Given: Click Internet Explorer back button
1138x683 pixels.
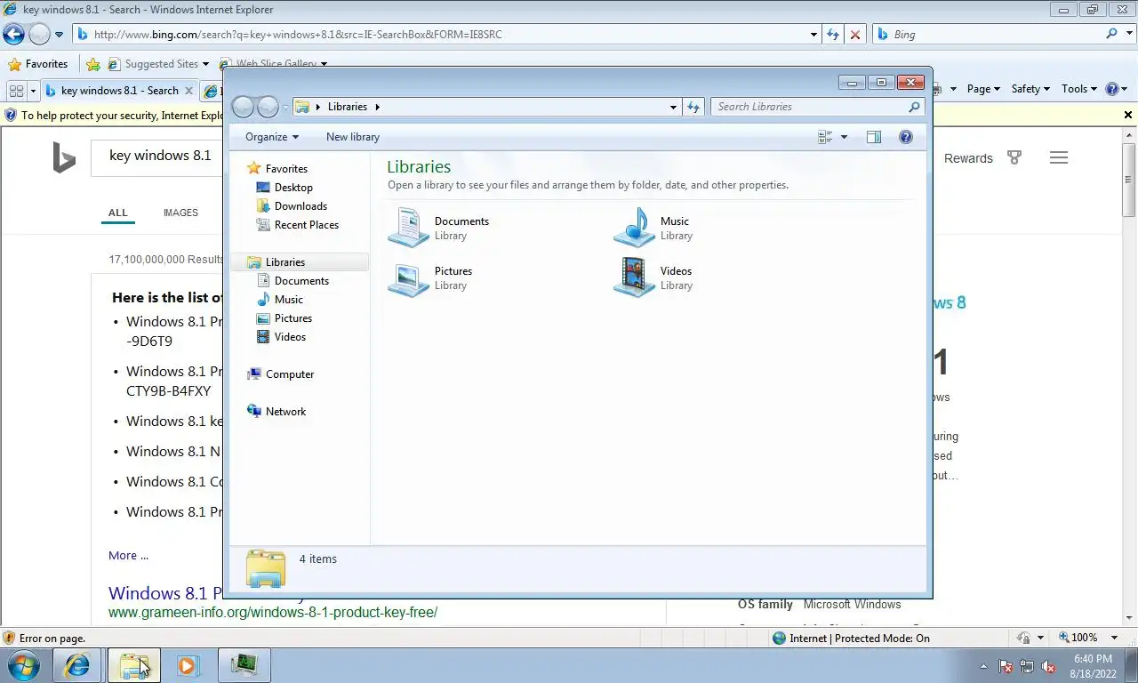Looking at the screenshot, I should (x=13, y=35).
